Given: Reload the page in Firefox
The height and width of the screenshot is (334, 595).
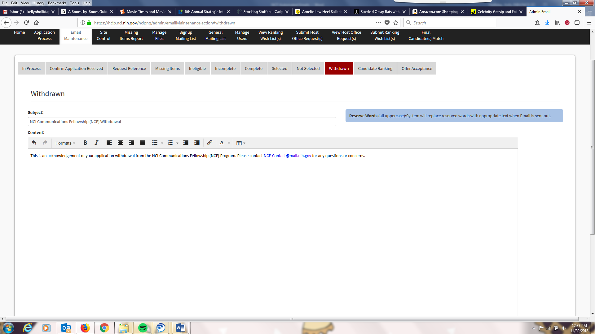Looking at the screenshot, I should pos(26,23).
